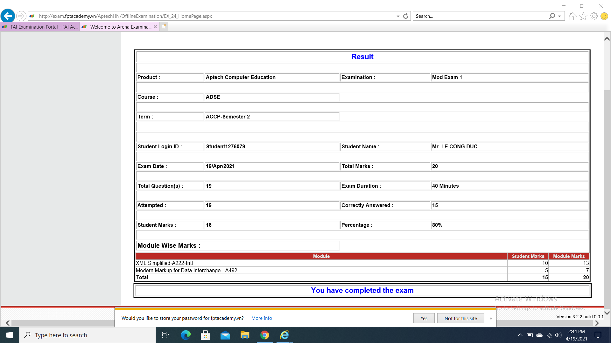Dismiss the password prompt with its X
This screenshot has height=343, width=611.
[x=491, y=319]
